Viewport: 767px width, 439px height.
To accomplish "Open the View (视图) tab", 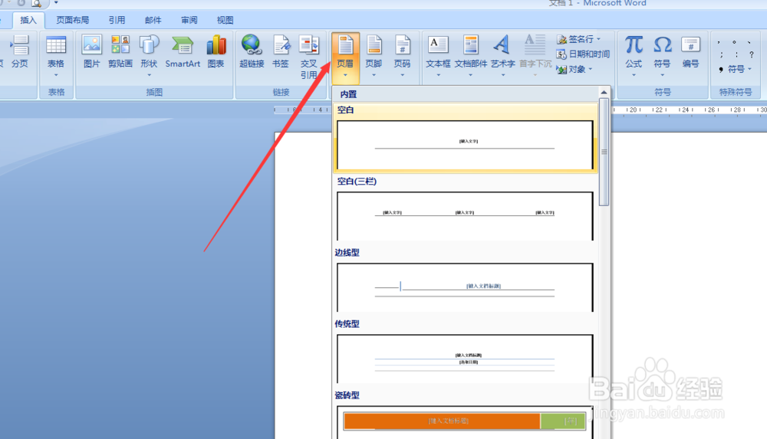I will [x=225, y=20].
